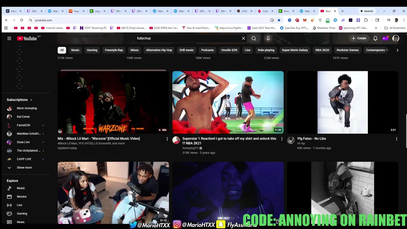Open the Marathon Timer bookmark
This screenshot has height=229, width=407.
pos(324,28)
